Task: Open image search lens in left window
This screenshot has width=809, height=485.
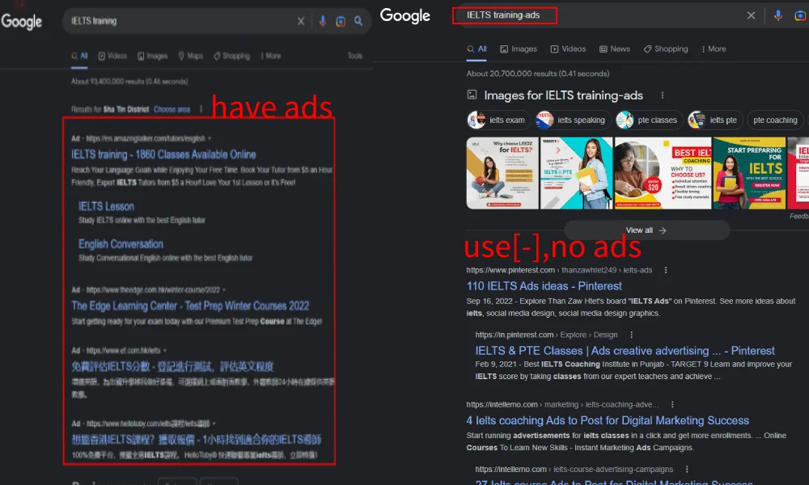Action: [x=341, y=21]
